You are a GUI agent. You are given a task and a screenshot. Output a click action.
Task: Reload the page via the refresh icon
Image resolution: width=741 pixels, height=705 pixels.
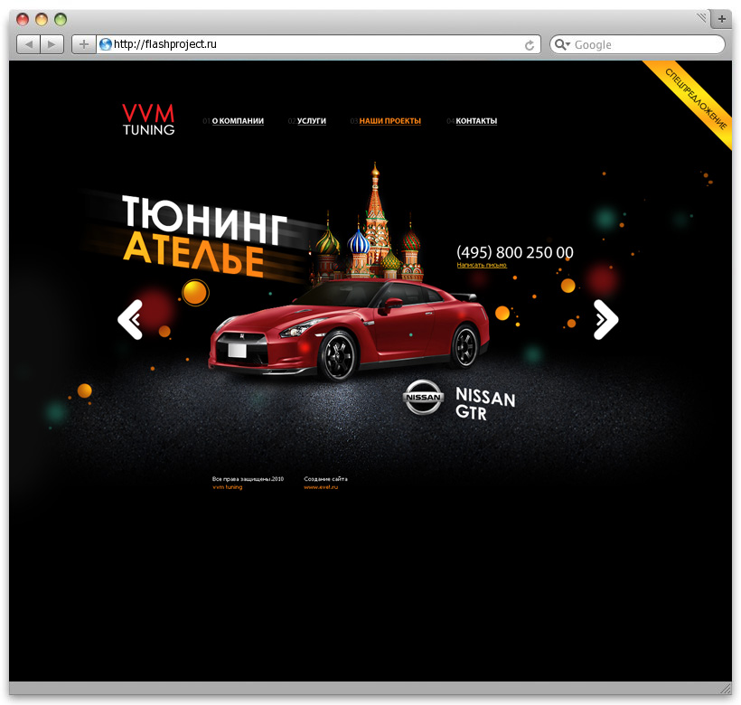(x=528, y=43)
